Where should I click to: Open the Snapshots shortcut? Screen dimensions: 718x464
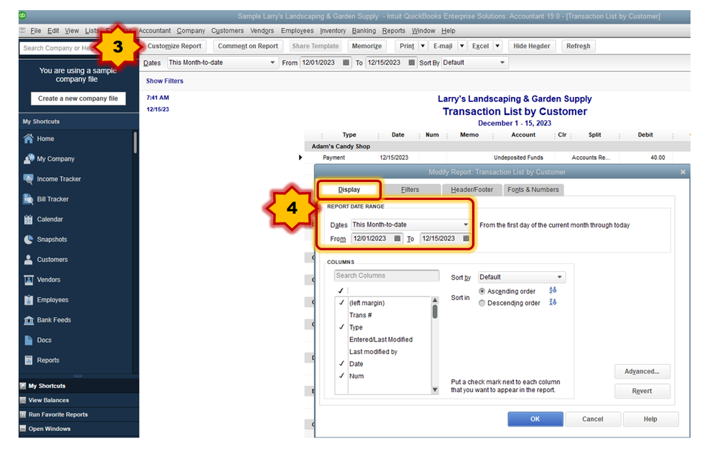pos(52,240)
